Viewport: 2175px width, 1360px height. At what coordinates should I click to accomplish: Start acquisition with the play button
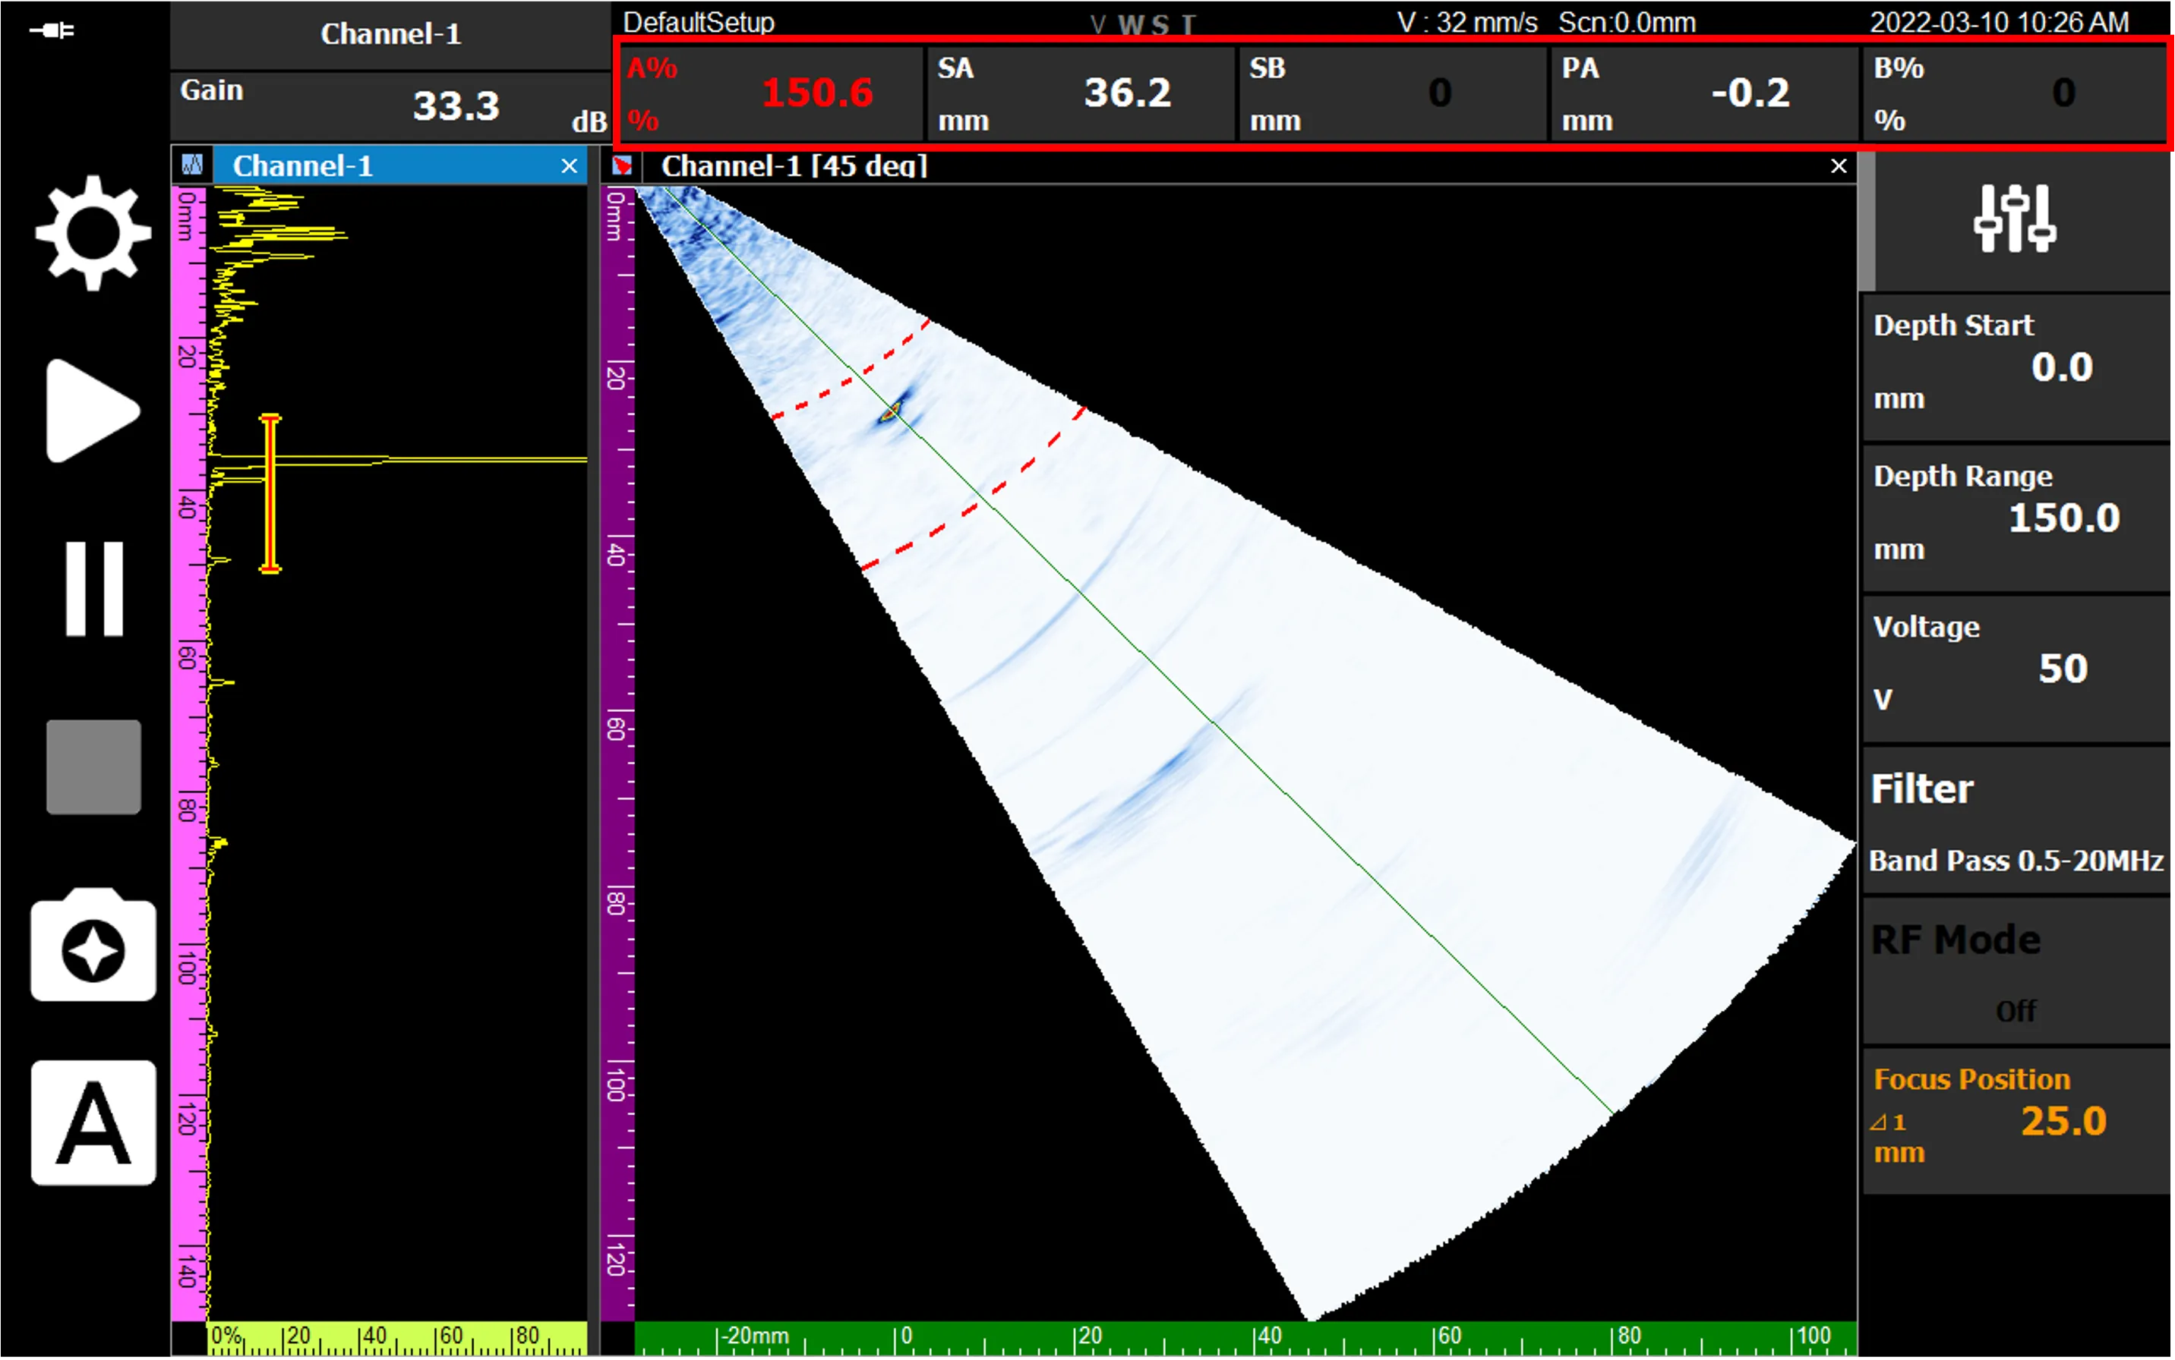[x=93, y=410]
